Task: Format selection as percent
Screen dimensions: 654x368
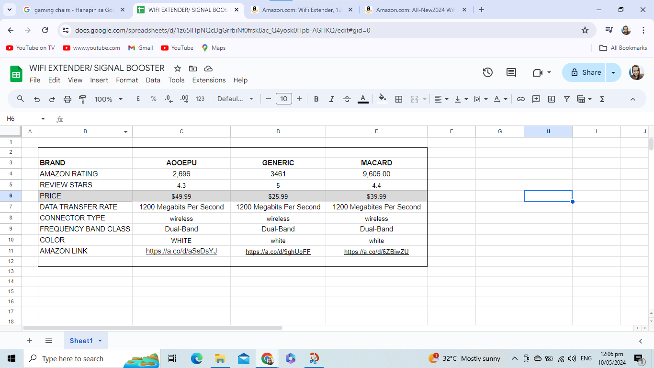Action: [154, 99]
